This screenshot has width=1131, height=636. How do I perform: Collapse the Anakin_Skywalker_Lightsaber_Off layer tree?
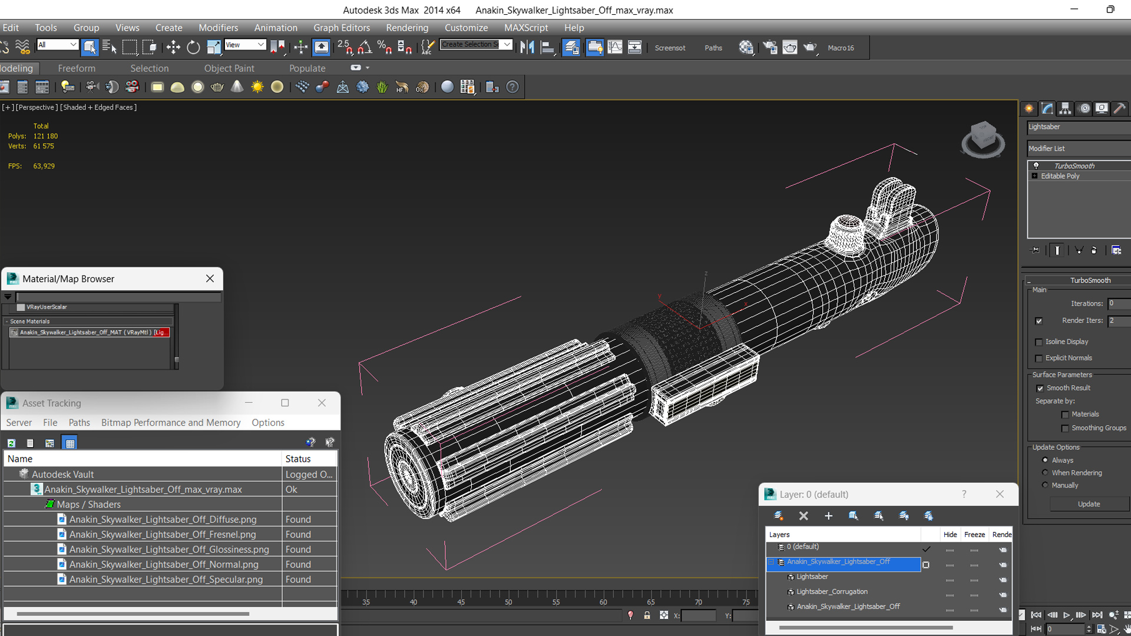tap(770, 562)
